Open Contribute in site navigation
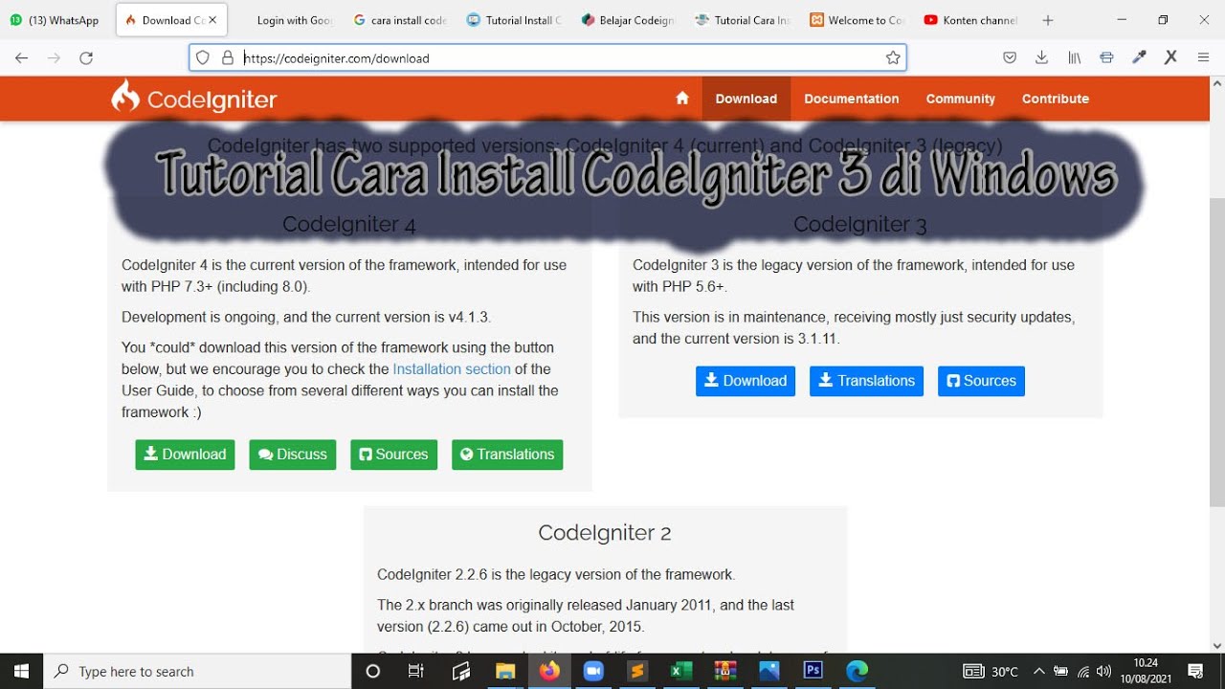Viewport: 1225px width, 689px height. pyautogui.click(x=1056, y=99)
